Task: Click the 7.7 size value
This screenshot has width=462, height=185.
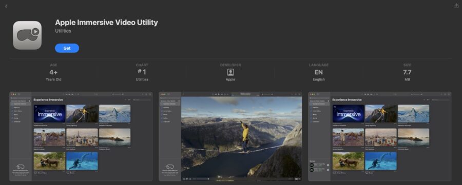Action: pos(407,72)
